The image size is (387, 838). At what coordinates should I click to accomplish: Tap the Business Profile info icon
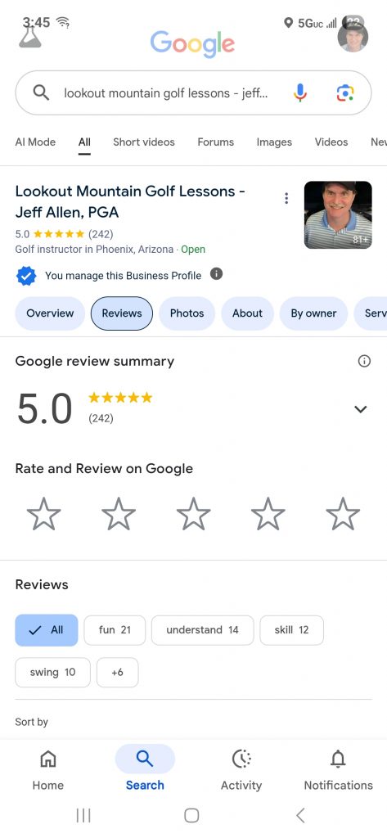point(216,274)
